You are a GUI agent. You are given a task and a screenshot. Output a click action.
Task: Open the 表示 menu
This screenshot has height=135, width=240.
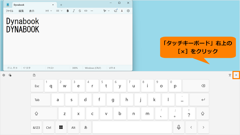[32, 11]
